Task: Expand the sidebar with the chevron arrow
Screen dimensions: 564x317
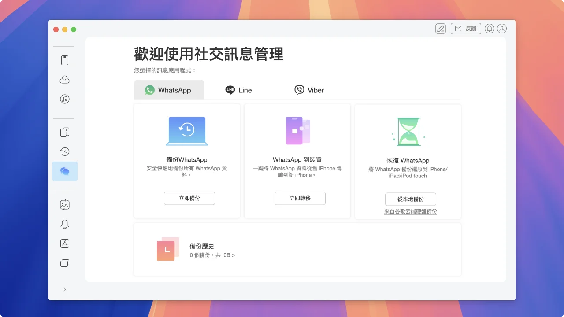Action: 65,289
